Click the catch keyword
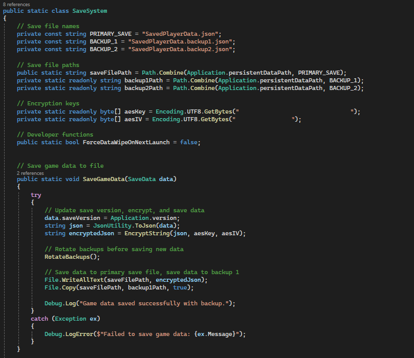Viewport: 414px width, 358px height. [39, 319]
